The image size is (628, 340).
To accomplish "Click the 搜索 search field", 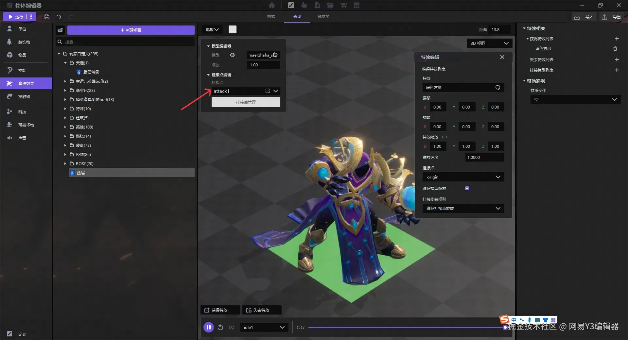I will point(125,42).
